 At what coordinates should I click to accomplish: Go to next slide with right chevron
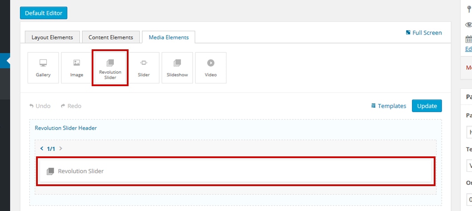61,148
